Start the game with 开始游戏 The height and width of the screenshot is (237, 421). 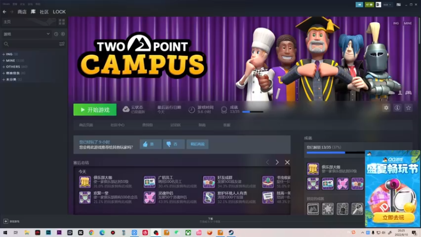[95, 110]
